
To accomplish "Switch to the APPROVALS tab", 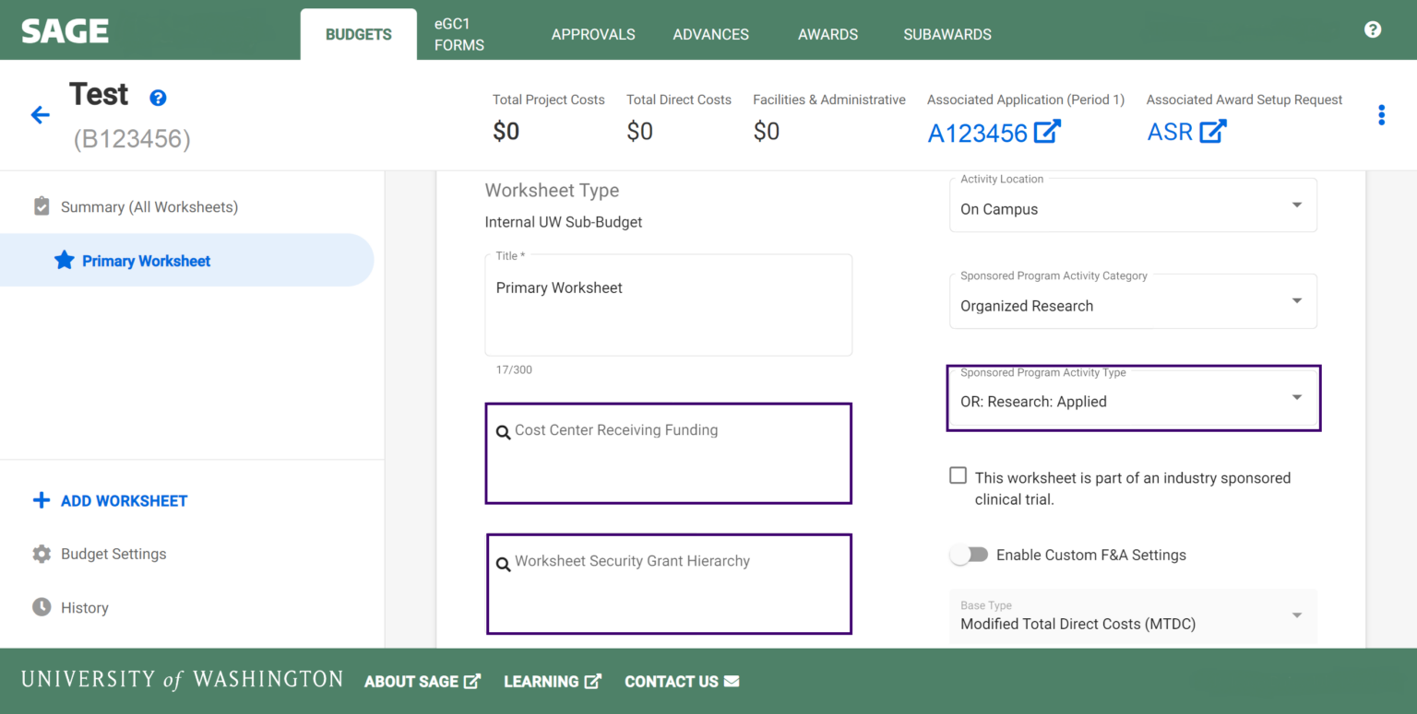I will click(592, 34).
